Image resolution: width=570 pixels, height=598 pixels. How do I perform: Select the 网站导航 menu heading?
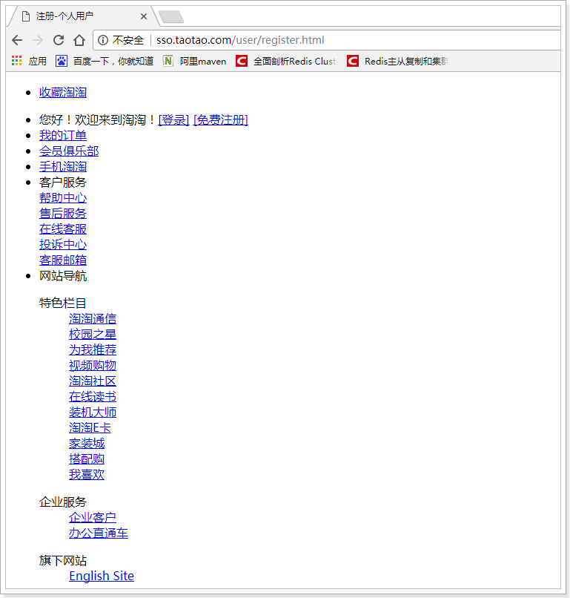(x=63, y=276)
